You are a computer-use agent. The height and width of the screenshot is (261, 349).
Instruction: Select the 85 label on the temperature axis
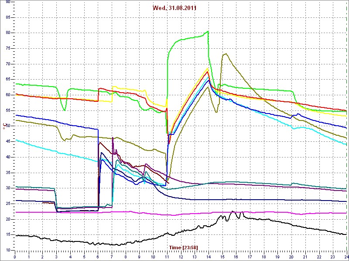click(8, 17)
